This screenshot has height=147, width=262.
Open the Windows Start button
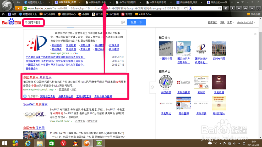point(5,143)
